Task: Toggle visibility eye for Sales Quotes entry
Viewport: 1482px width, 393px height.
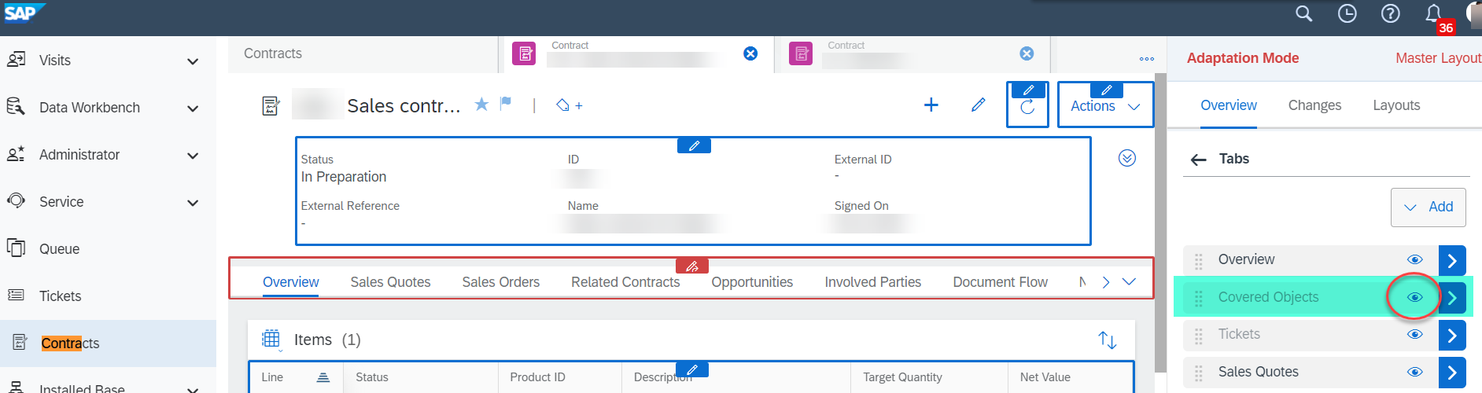Action: point(1414,373)
